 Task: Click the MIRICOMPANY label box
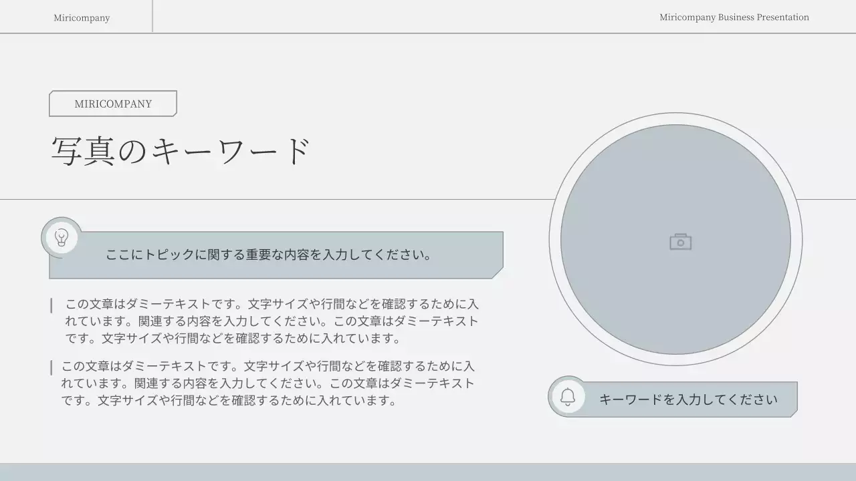[x=112, y=104]
